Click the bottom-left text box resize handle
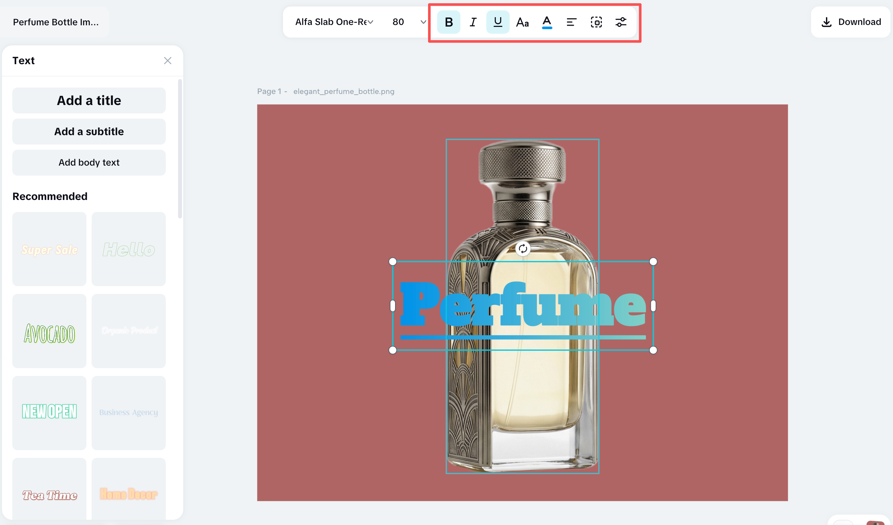The width and height of the screenshot is (893, 525). tap(393, 350)
